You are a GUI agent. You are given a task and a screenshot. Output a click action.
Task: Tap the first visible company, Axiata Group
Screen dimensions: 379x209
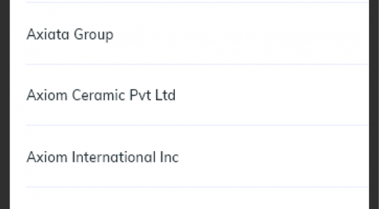click(x=197, y=34)
